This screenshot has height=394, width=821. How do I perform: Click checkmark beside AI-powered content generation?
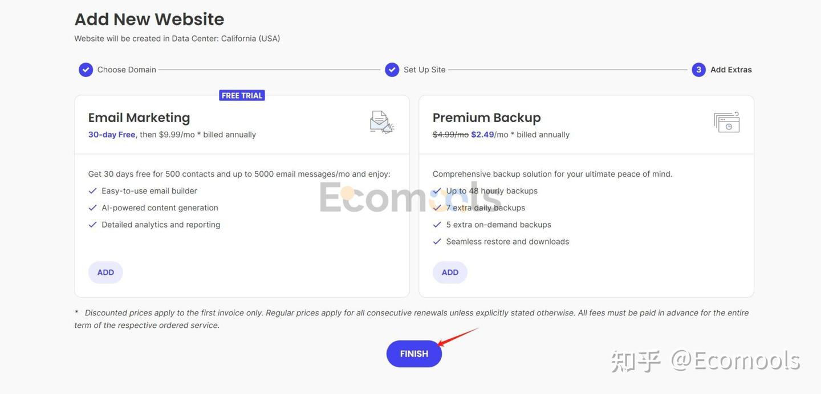click(92, 208)
